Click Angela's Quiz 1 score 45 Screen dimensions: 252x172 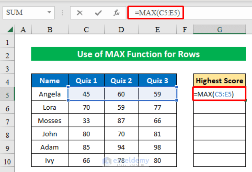click(x=86, y=94)
